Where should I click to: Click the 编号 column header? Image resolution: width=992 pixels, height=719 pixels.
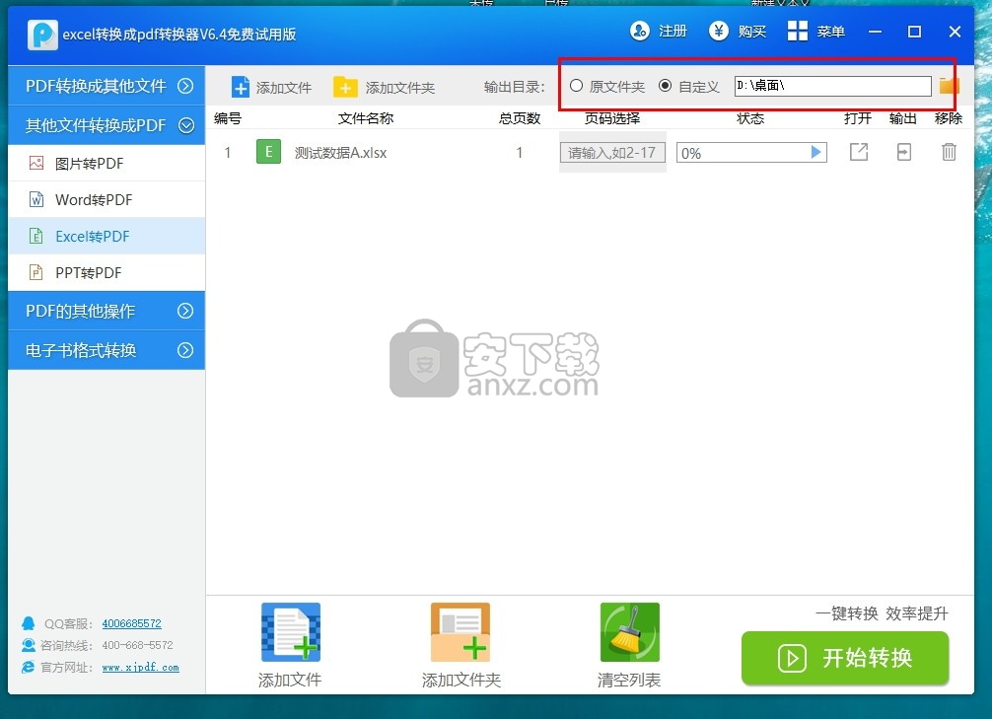point(227,118)
